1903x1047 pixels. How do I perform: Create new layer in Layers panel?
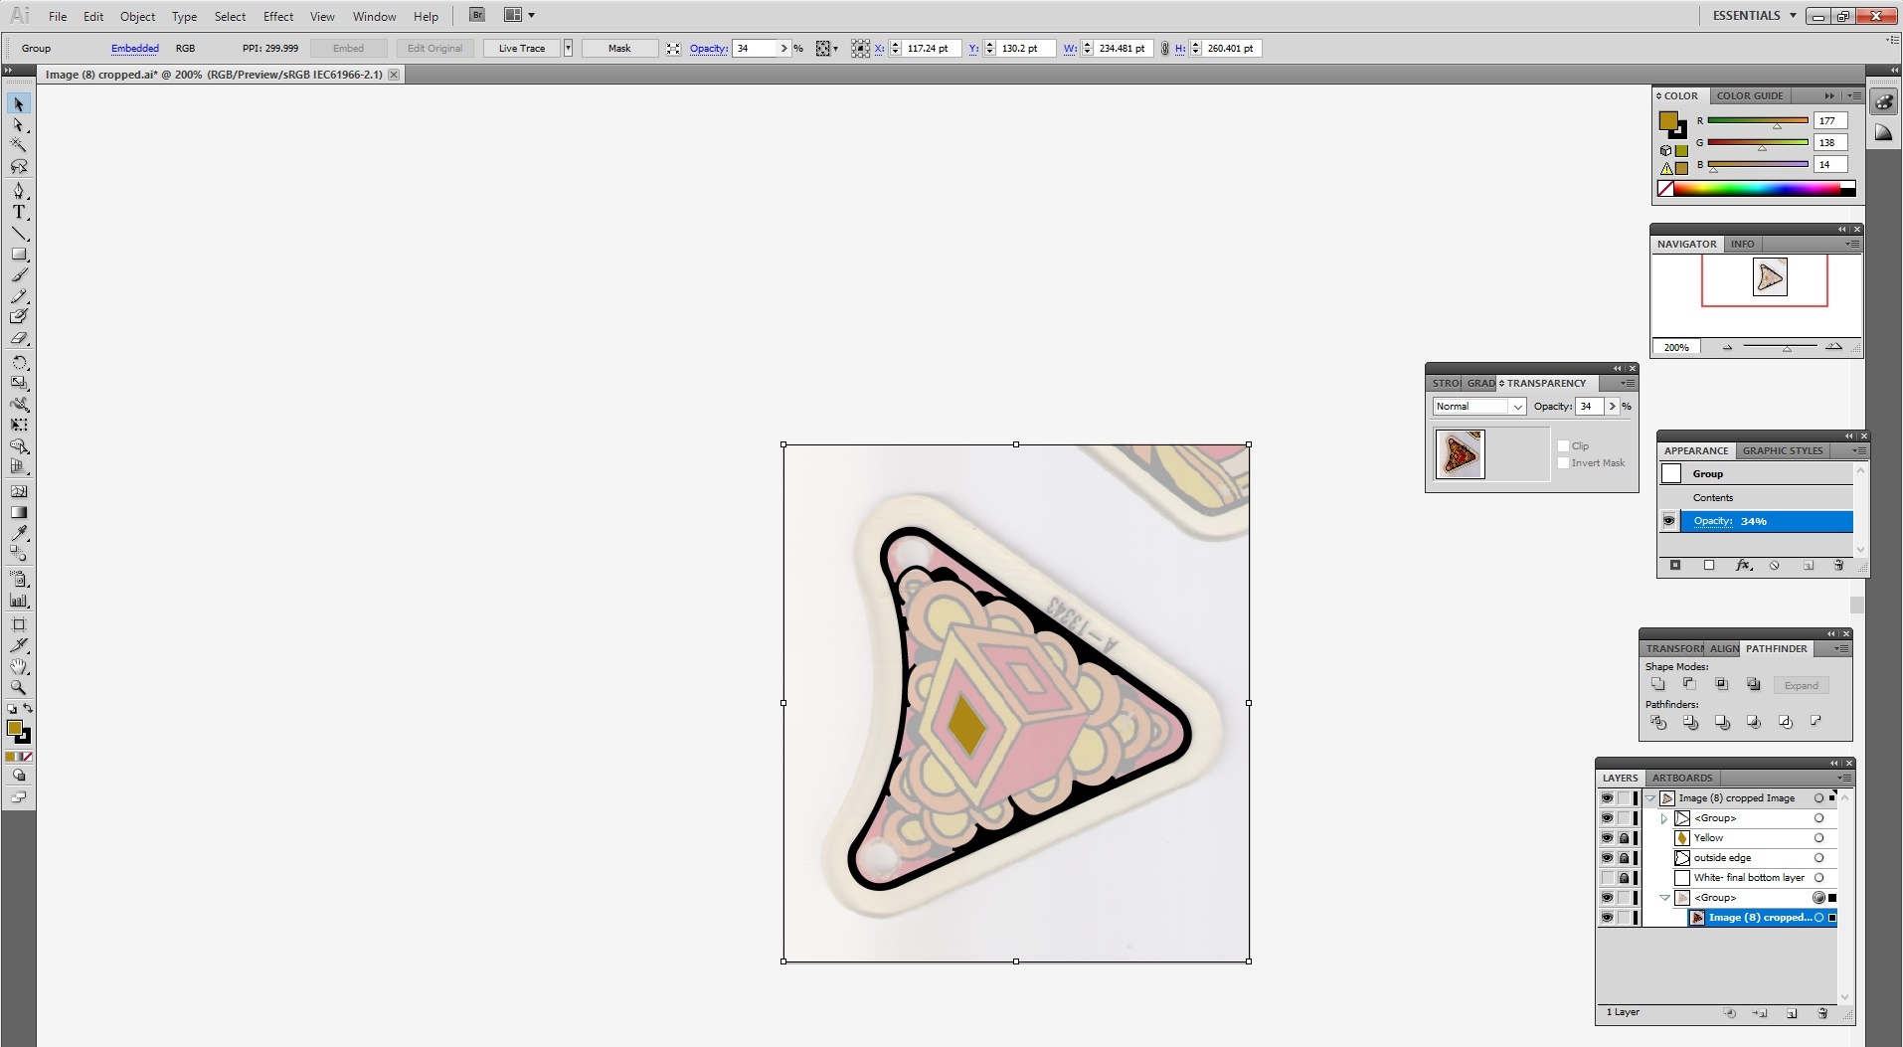tap(1792, 1013)
